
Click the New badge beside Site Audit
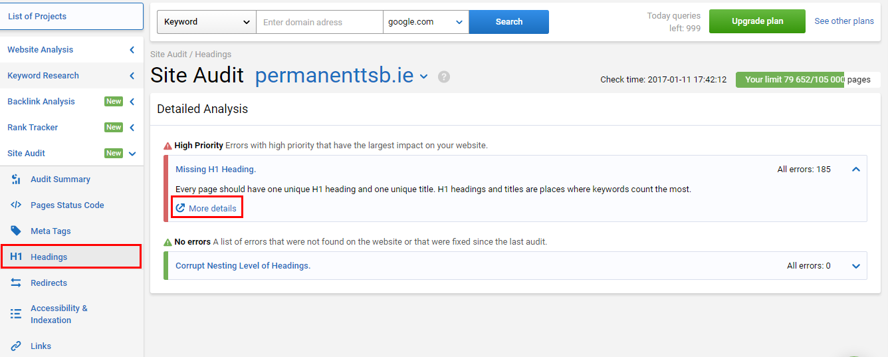coord(114,154)
